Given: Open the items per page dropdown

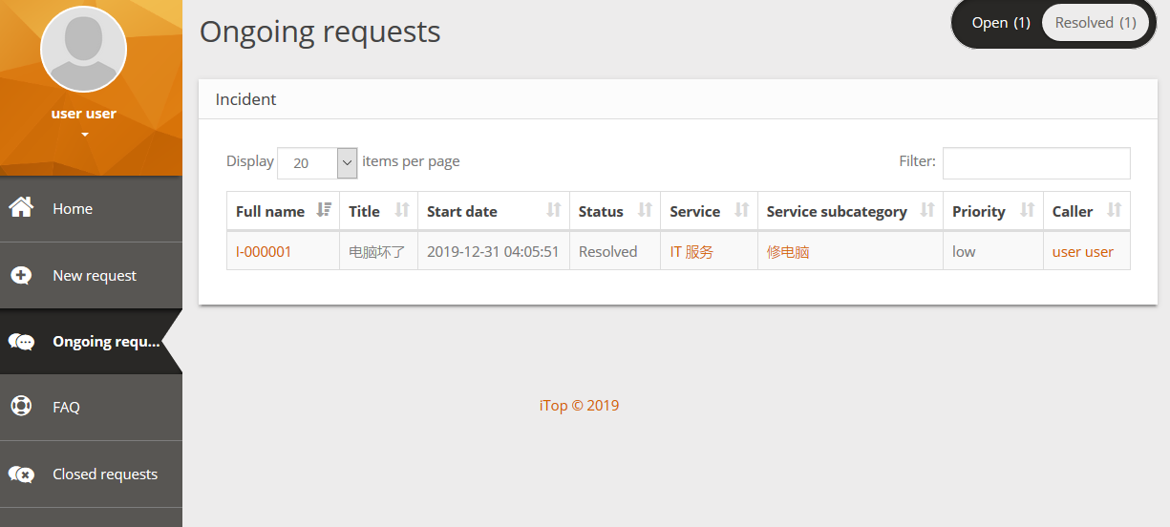Looking at the screenshot, I should [x=317, y=163].
